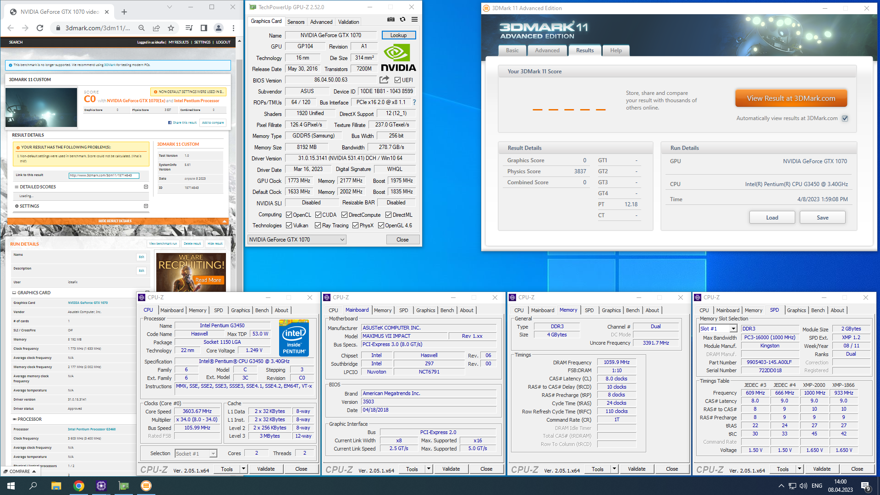Expand the Detailed Scores section
Screen dimensions: 880x495
[146, 187]
